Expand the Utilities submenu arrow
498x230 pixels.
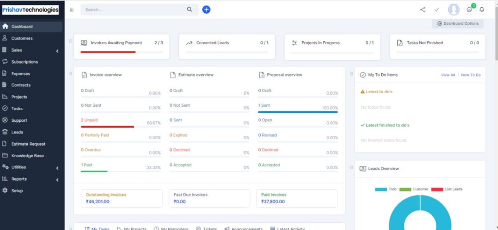click(x=57, y=168)
